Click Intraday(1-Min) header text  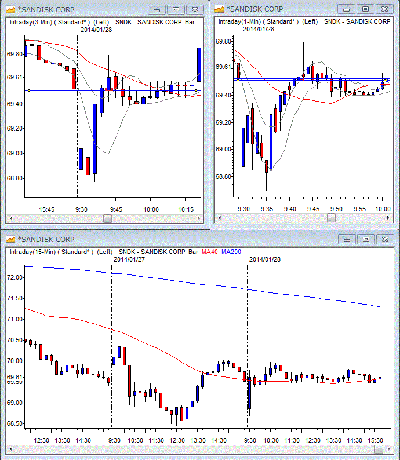pos(239,21)
